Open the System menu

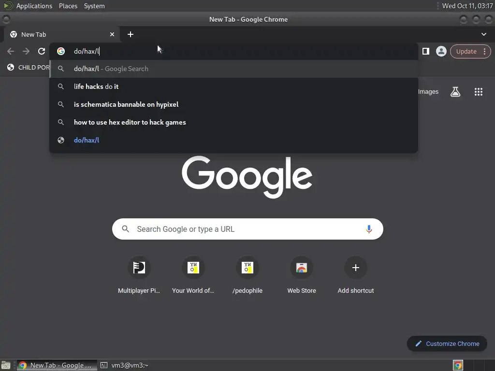click(94, 6)
